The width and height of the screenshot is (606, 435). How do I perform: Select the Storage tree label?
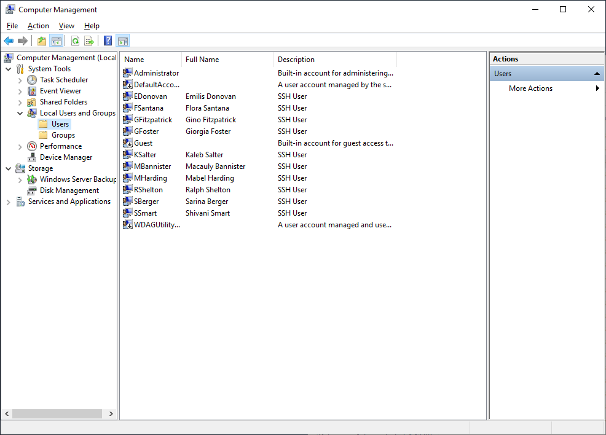click(x=41, y=168)
